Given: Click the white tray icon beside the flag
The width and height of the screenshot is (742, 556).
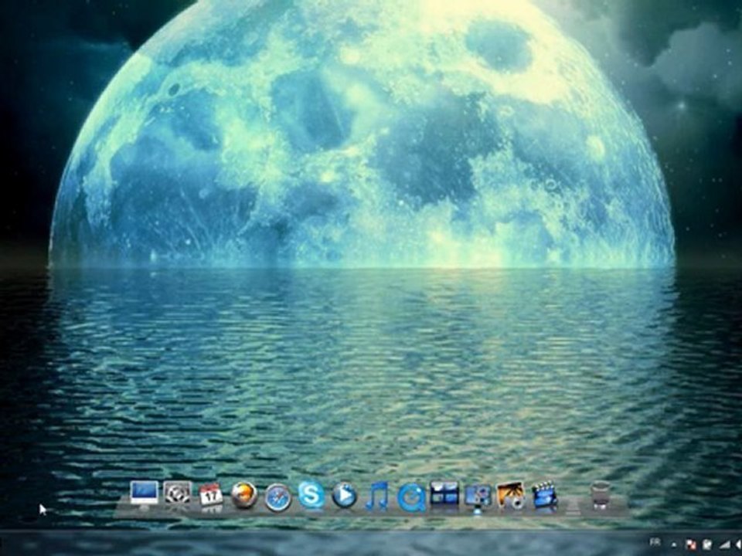Looking at the screenshot, I should coord(707,544).
